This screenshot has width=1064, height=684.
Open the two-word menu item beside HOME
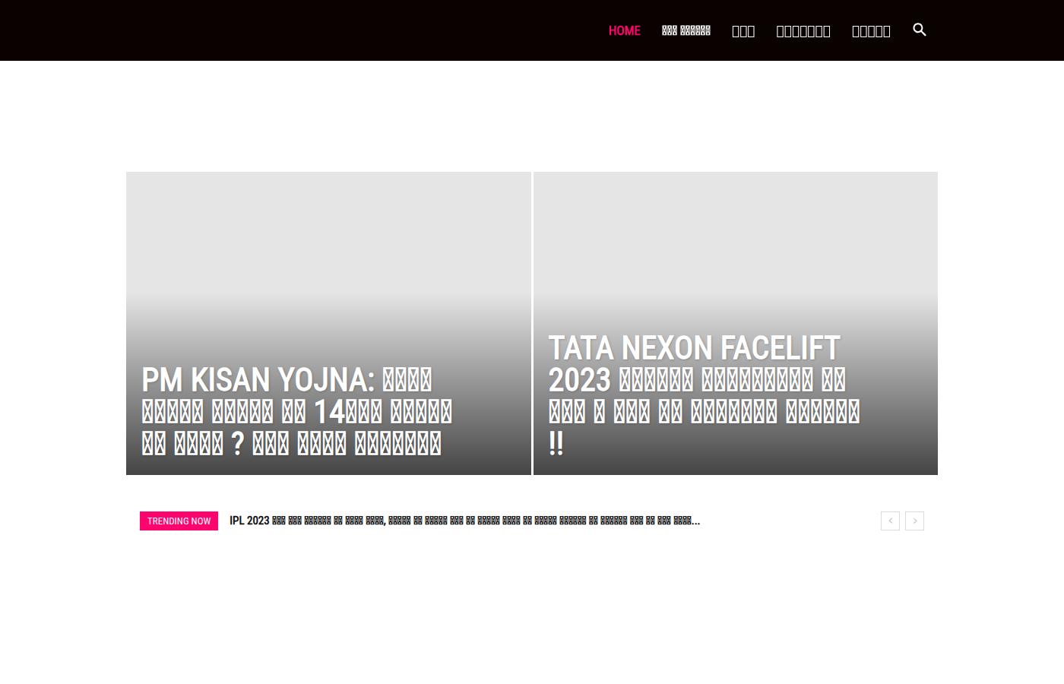pos(686,30)
